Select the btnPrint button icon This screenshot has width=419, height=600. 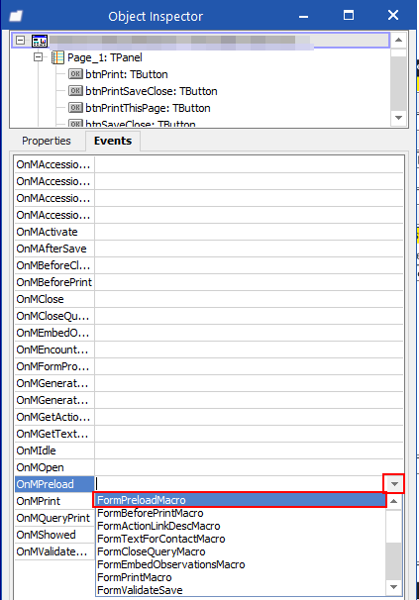pyautogui.click(x=75, y=74)
